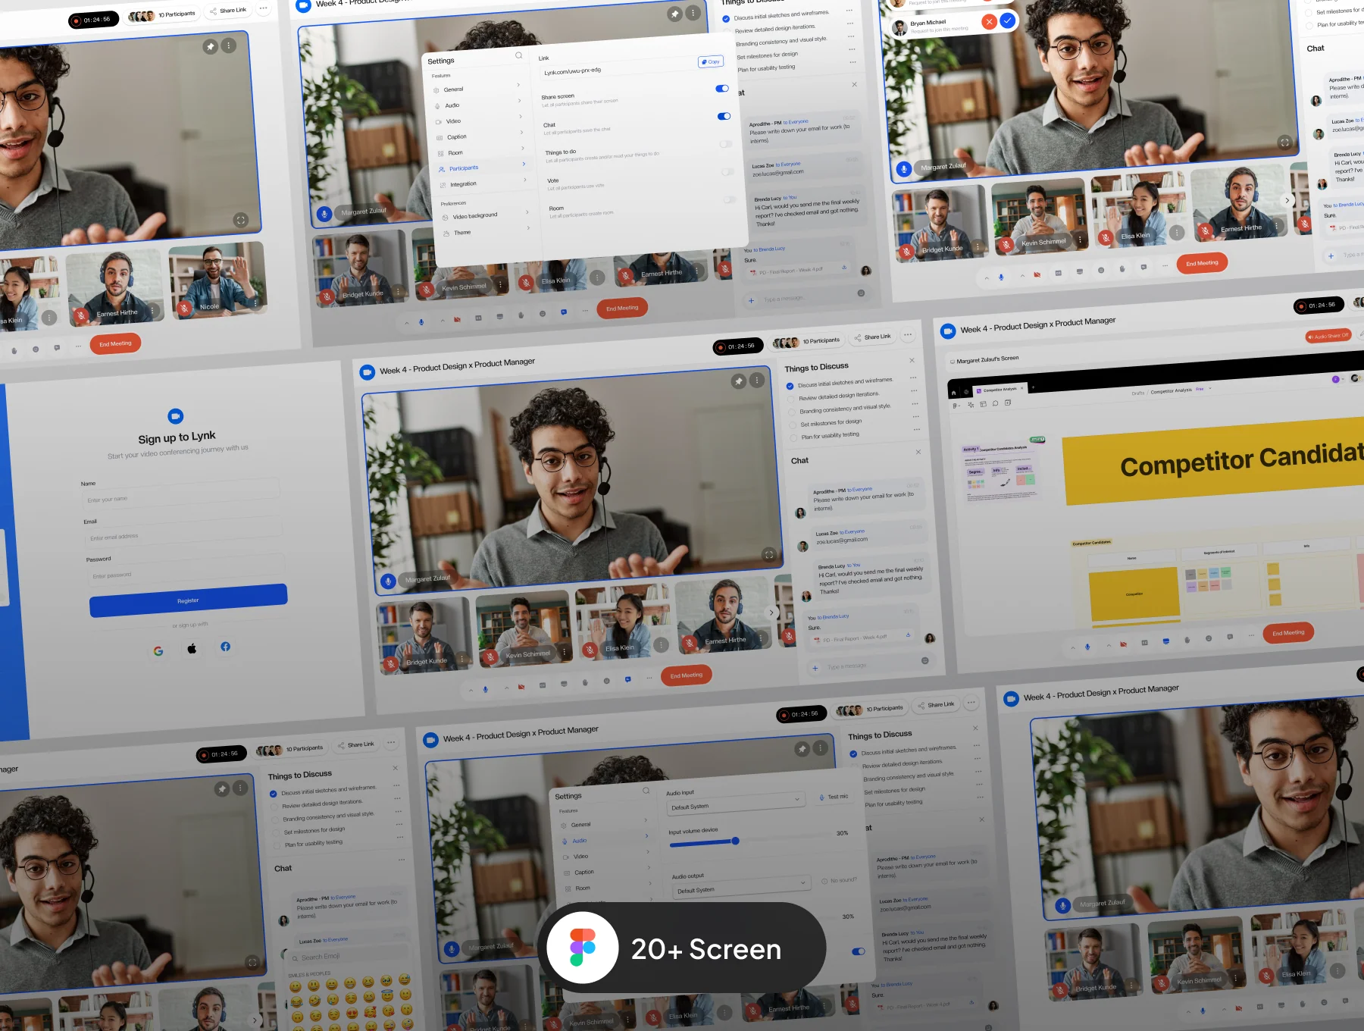
Task: Expand Margaret's video to fullscreen in the center meeting screen
Action: [769, 555]
